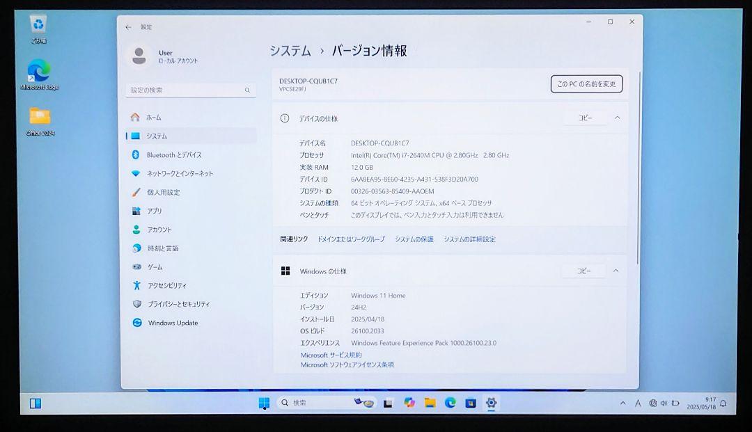Open the volume tray icon
This screenshot has width=752, height=432.
coord(664,403)
